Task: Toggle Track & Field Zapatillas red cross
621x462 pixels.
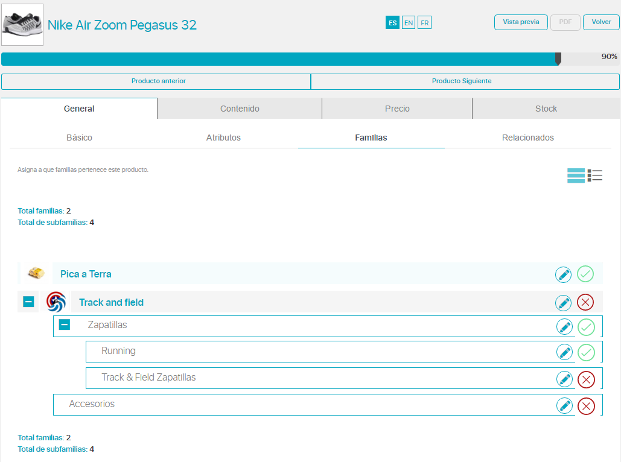Action: [x=586, y=379]
